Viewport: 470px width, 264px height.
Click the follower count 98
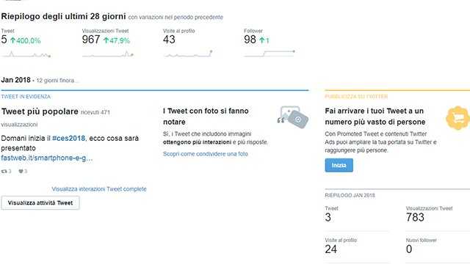[x=250, y=40]
